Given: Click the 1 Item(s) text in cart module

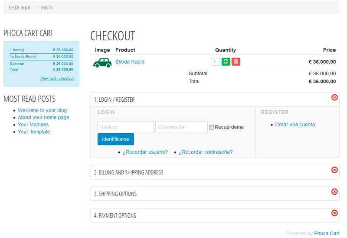Looking at the screenshot, I should pyautogui.click(x=17, y=50).
